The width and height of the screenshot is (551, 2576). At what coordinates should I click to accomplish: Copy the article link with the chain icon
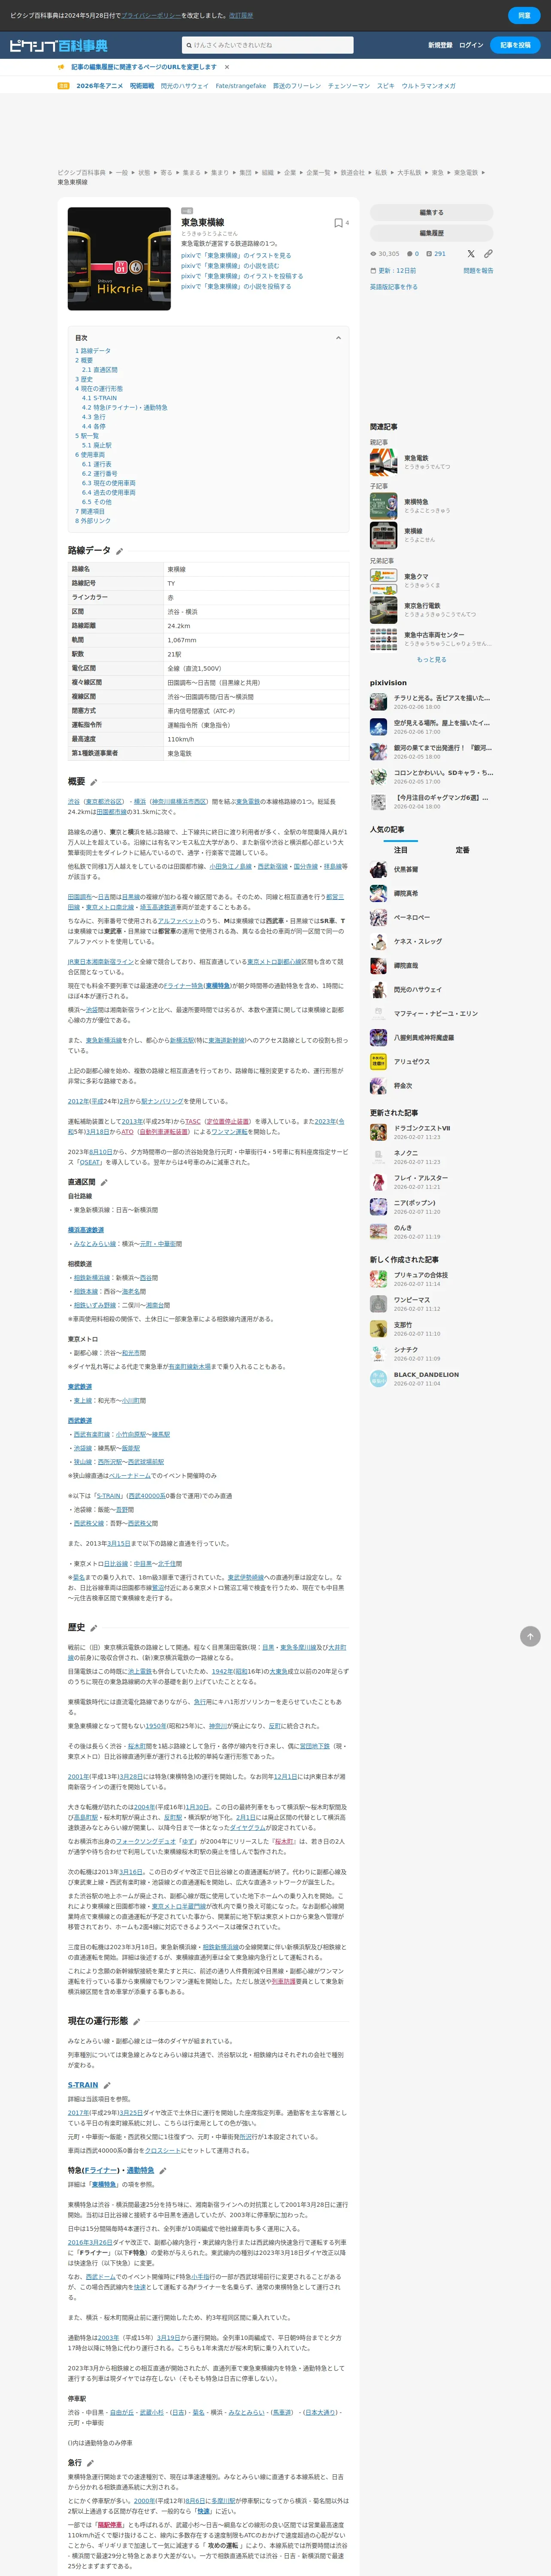[x=488, y=254]
